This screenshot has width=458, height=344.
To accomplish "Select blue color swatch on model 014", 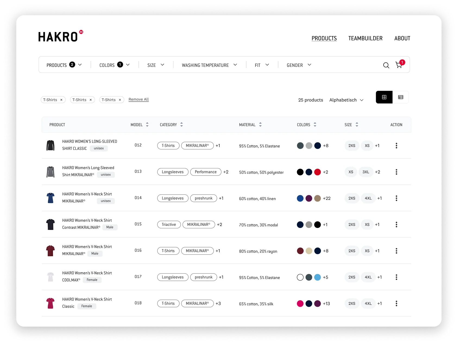I will 300,198.
